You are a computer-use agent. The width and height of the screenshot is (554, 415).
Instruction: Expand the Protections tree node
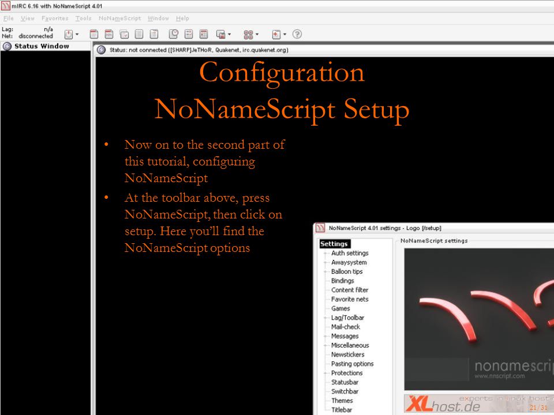[325, 373]
